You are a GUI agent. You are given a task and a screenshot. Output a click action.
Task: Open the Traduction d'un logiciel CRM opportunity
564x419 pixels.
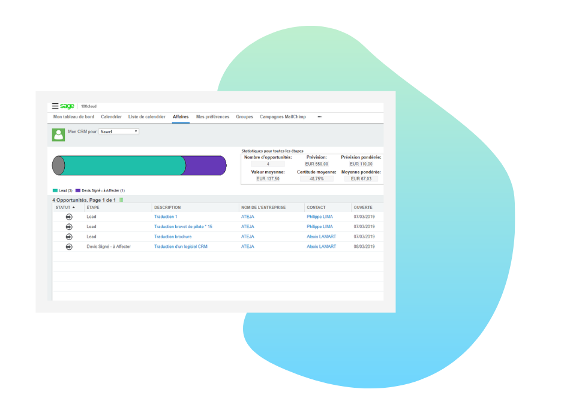tap(181, 246)
